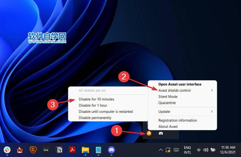The height and width of the screenshot is (157, 241).
Task: Open Wi-Fi network settings icon
Action: (199, 150)
